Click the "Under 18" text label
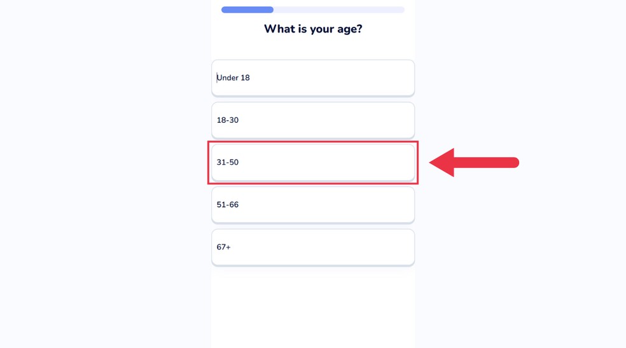The height and width of the screenshot is (348, 626). coord(233,78)
